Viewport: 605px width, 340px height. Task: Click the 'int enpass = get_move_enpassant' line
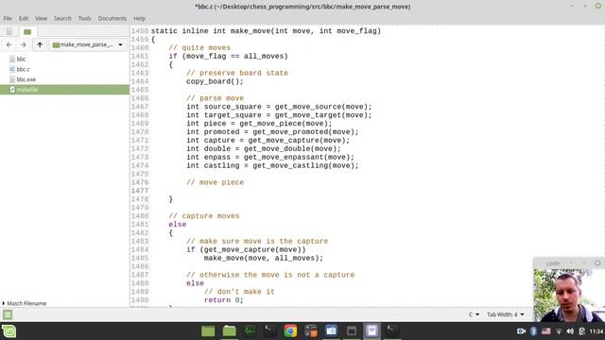270,158
